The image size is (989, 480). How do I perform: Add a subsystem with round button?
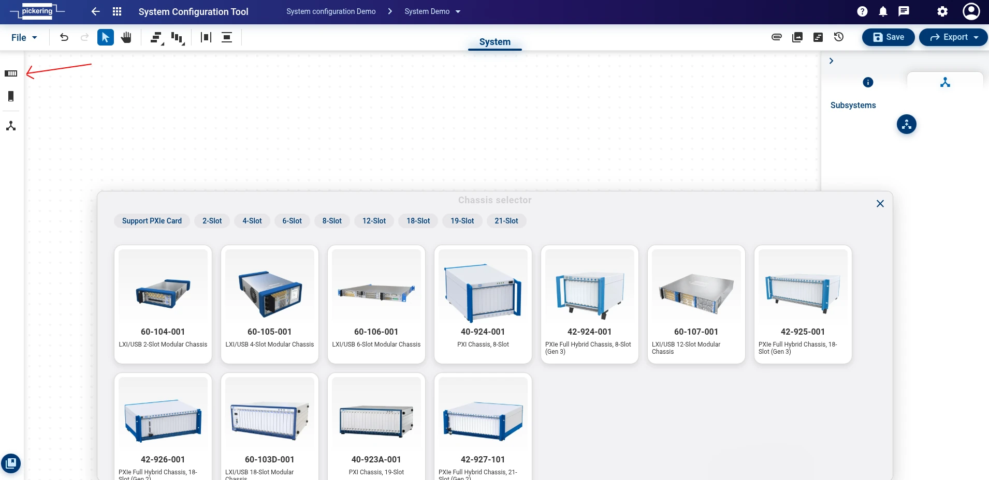click(907, 124)
